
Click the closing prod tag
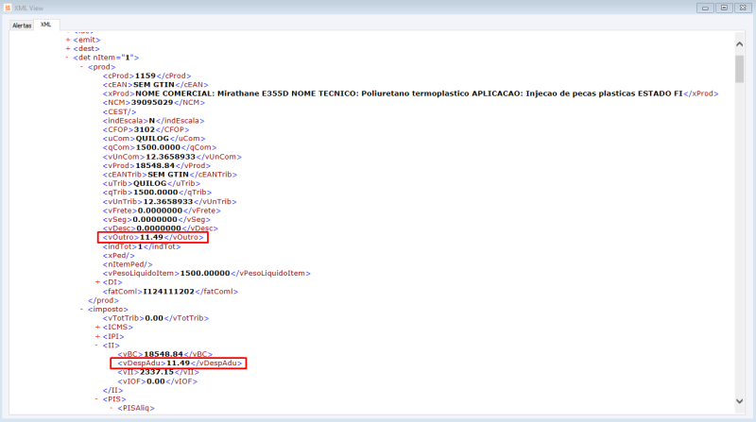coord(103,300)
